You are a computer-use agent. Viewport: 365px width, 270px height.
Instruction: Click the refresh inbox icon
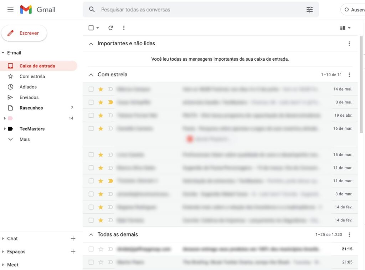[x=110, y=28]
